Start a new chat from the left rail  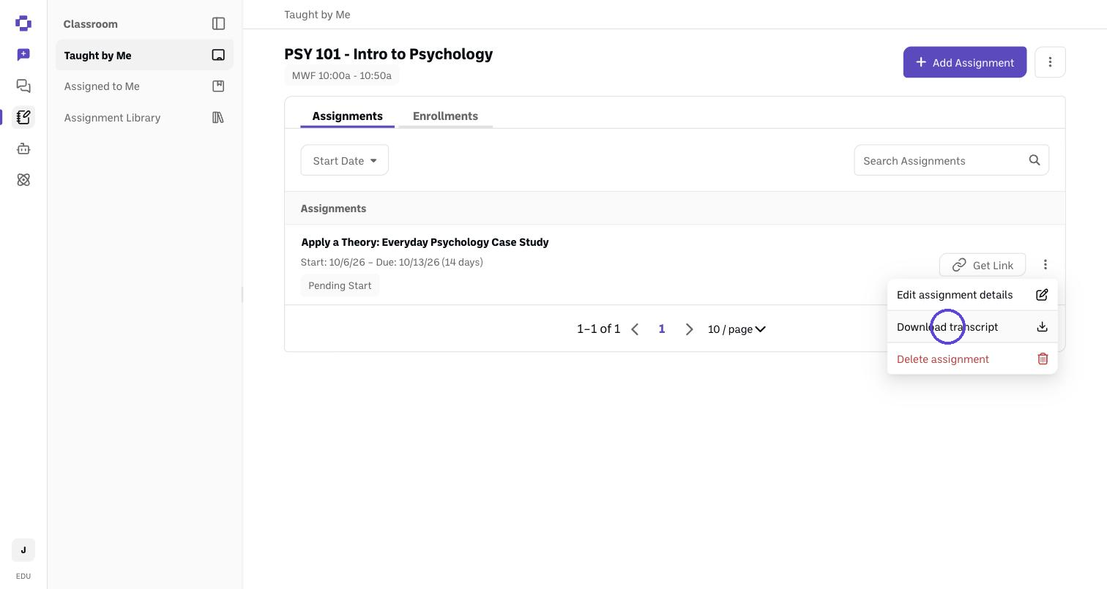[x=23, y=55]
